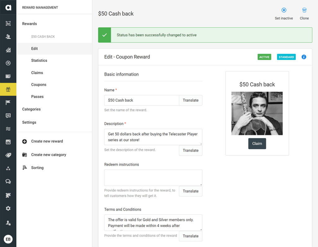
Task: Open the Coupons section
Action: (x=39, y=84)
